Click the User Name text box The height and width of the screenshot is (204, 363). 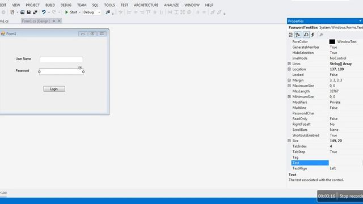click(x=61, y=59)
